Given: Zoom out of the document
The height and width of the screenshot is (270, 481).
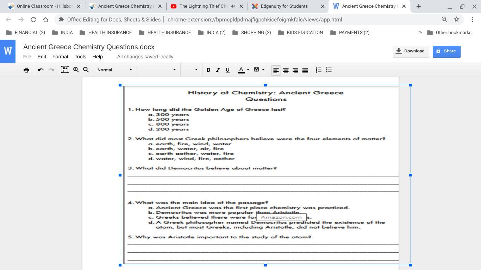Looking at the screenshot, I should (86, 70).
